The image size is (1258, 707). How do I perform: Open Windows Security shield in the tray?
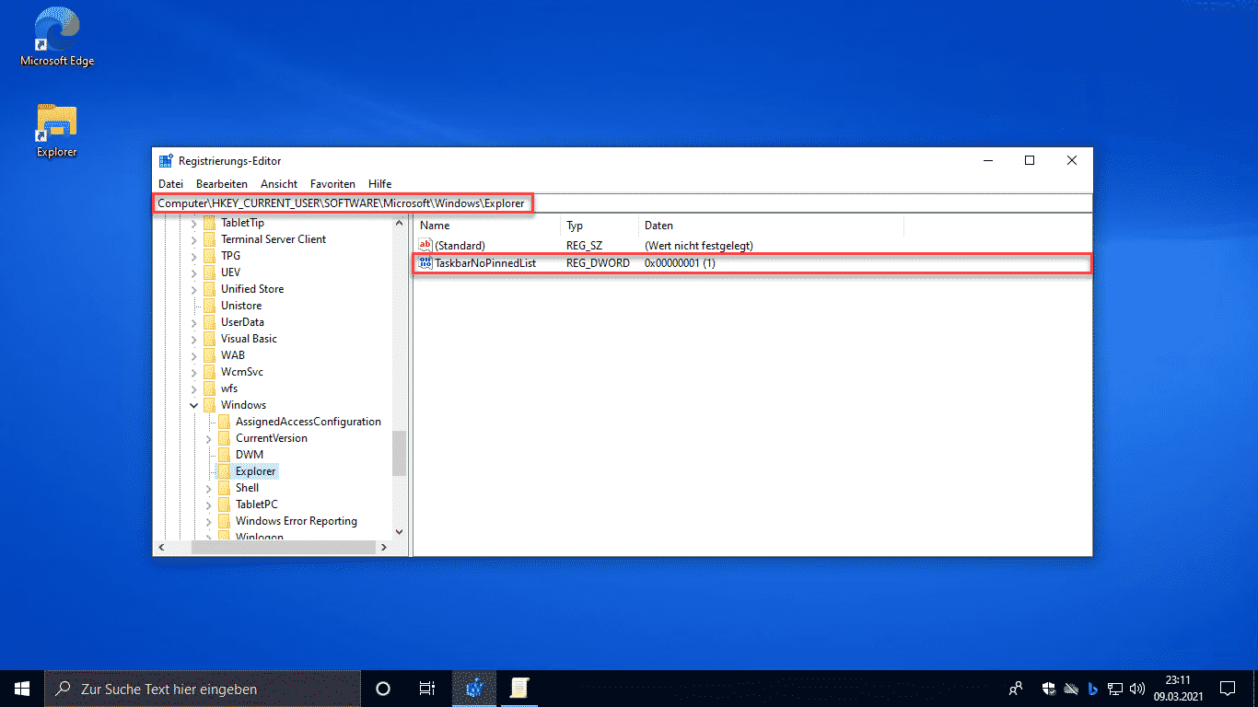(x=1048, y=689)
